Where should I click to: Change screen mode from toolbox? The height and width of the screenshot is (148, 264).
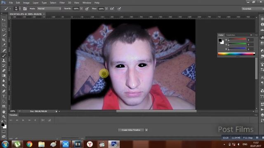(4, 136)
